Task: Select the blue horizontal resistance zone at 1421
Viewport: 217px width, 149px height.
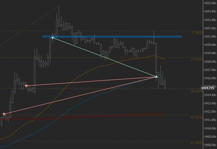Action: pos(112,37)
